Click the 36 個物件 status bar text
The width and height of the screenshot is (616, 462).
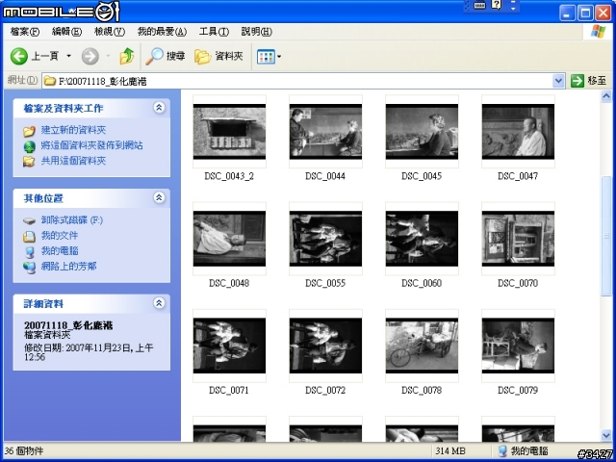click(x=23, y=451)
